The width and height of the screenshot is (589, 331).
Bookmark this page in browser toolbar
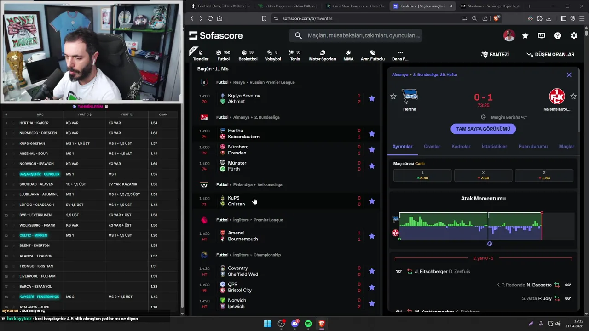(264, 18)
